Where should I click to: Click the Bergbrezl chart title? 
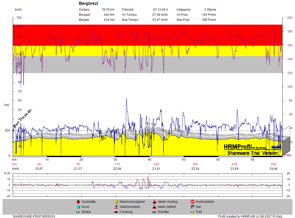88,4
